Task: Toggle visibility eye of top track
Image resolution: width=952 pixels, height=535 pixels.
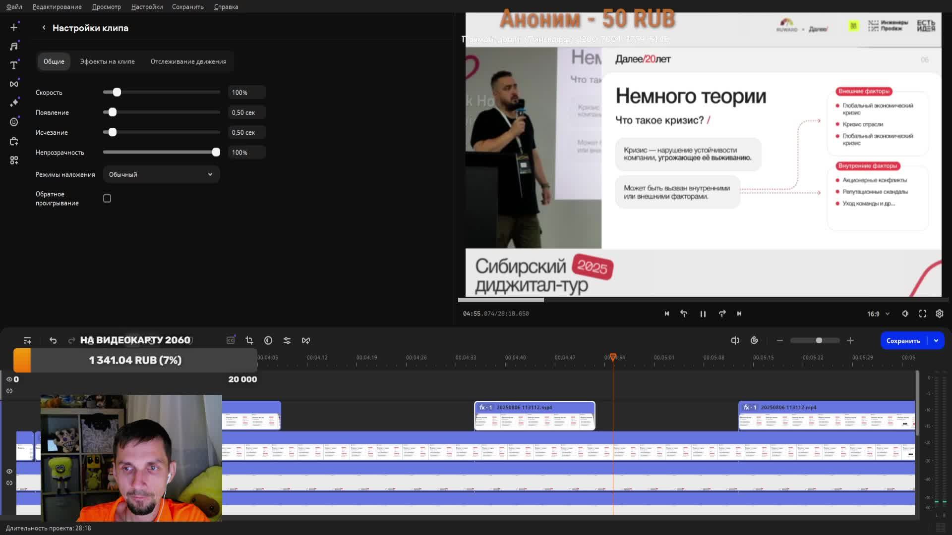Action: pyautogui.click(x=9, y=379)
